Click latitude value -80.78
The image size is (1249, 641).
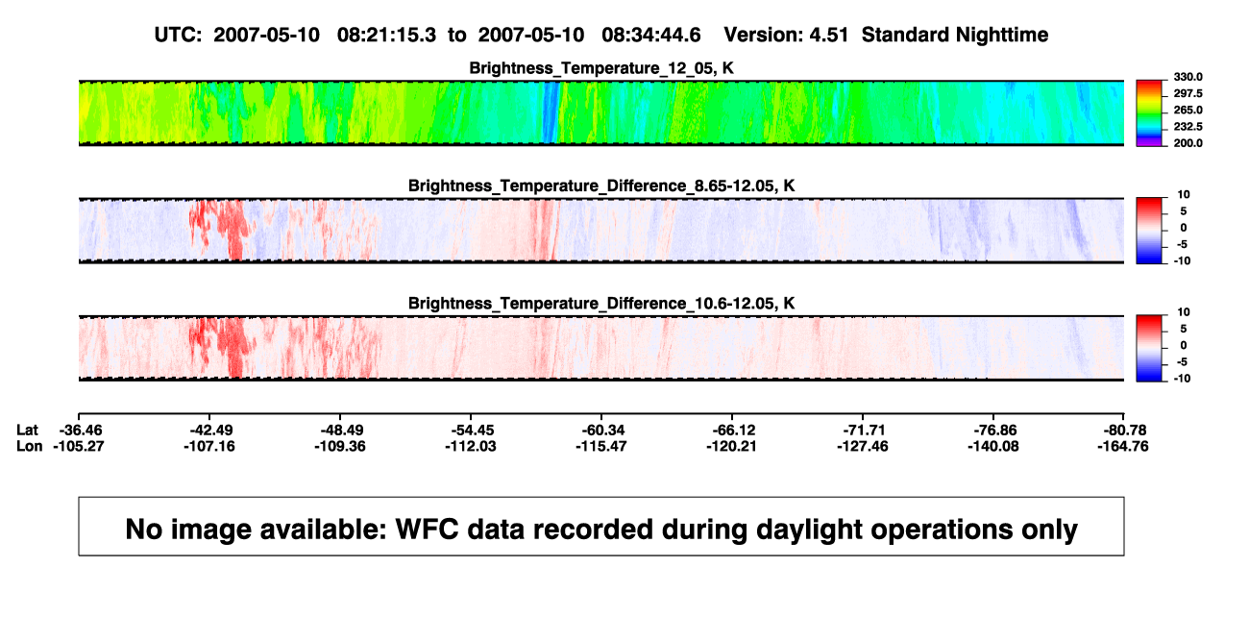(x=1125, y=430)
